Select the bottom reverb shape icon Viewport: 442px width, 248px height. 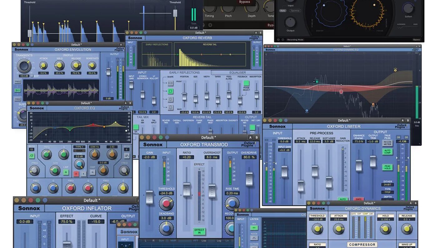170,107
